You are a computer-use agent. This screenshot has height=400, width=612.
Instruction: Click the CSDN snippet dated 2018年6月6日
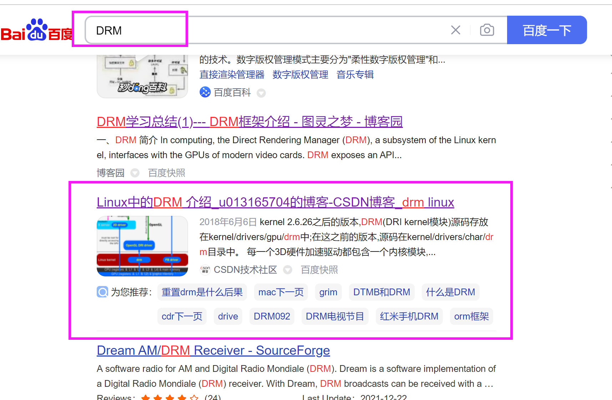point(347,237)
